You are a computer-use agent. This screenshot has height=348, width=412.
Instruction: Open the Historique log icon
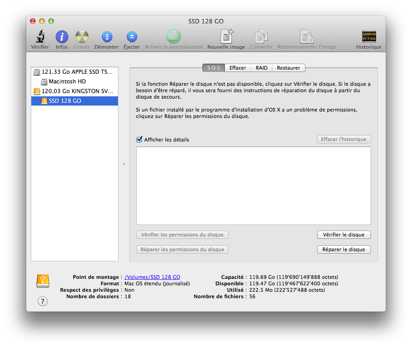tap(369, 37)
